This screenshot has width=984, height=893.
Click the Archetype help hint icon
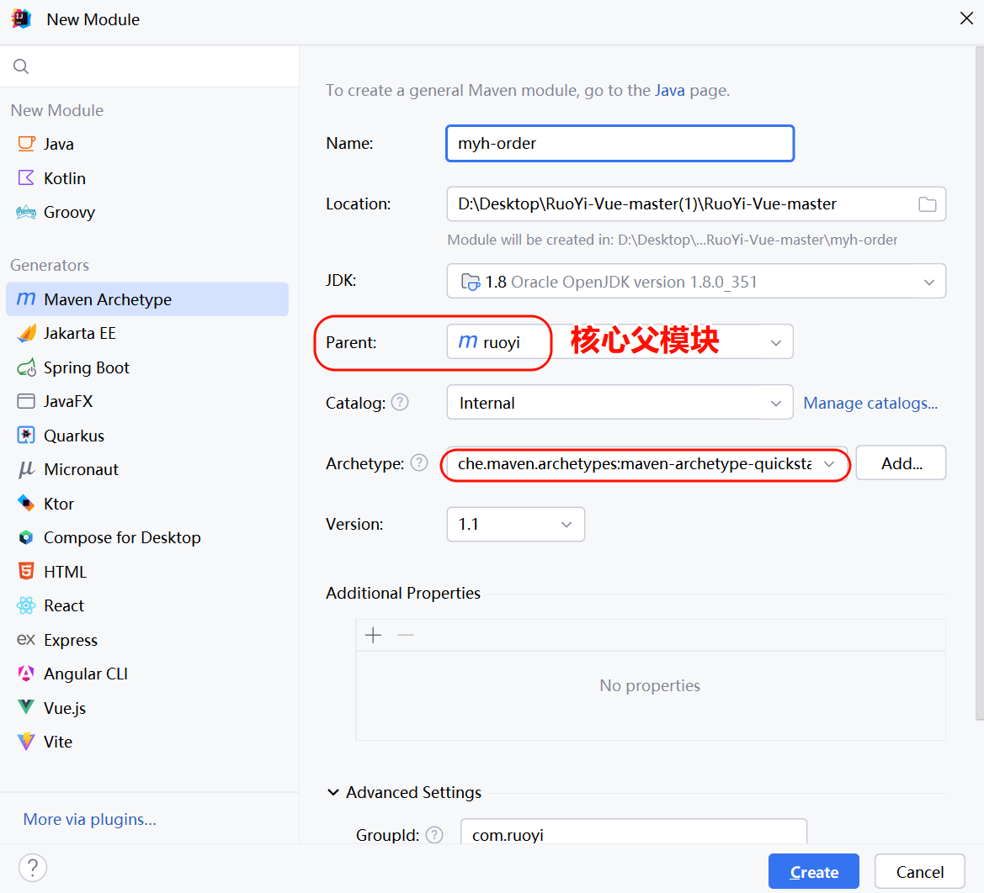click(419, 463)
